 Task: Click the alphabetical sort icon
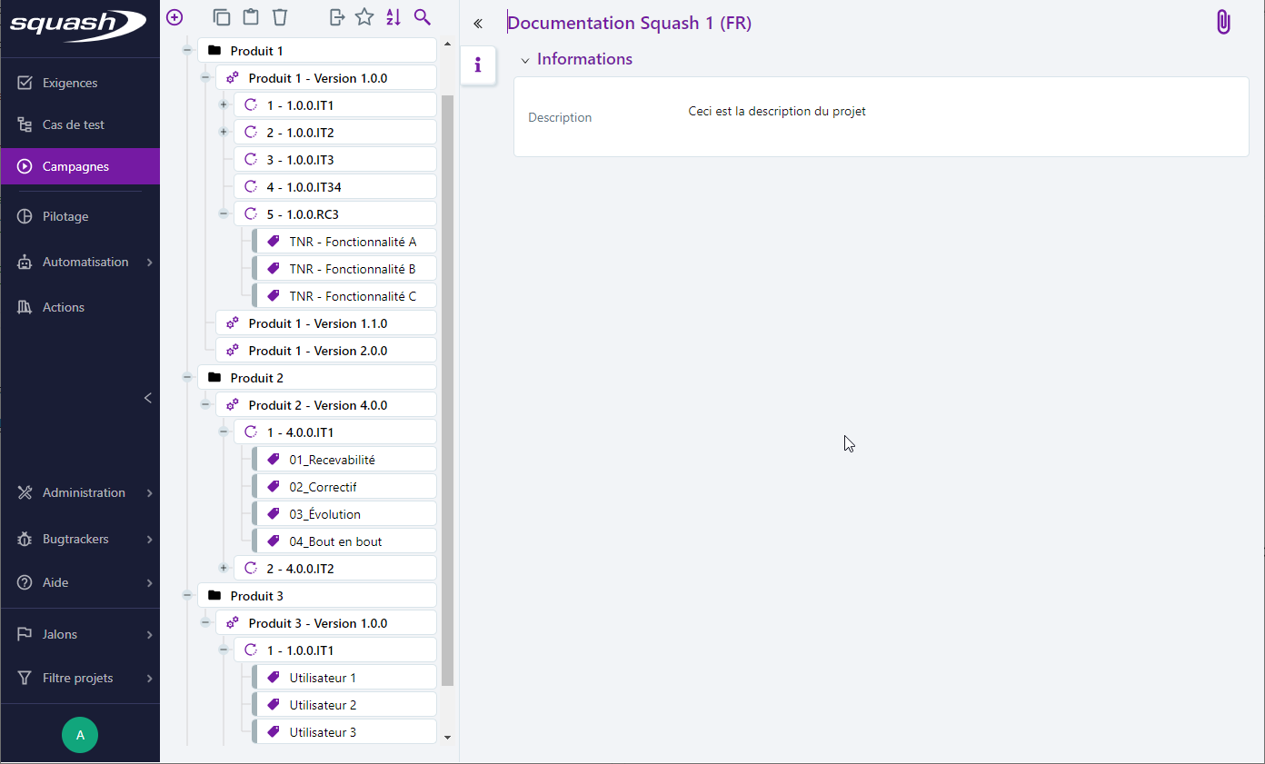393,17
